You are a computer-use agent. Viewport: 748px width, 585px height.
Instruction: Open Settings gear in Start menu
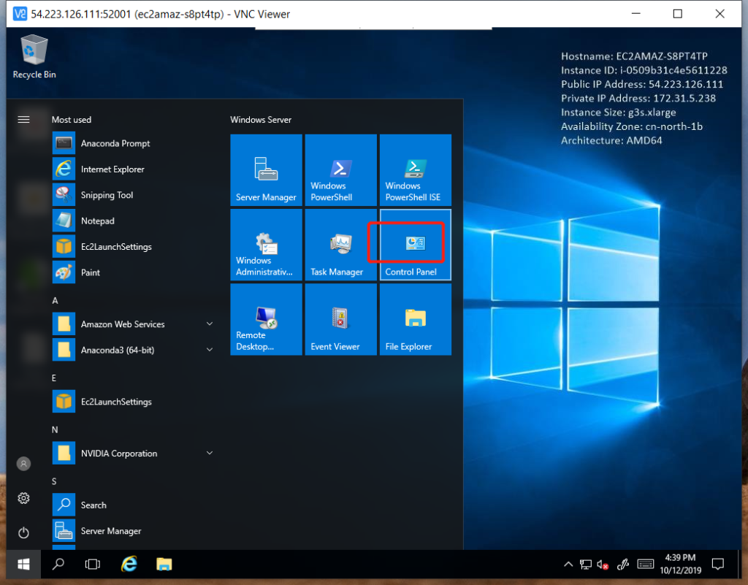tap(24, 498)
